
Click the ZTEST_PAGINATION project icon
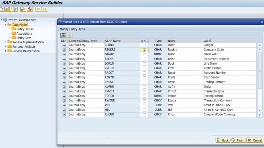click(5, 20)
